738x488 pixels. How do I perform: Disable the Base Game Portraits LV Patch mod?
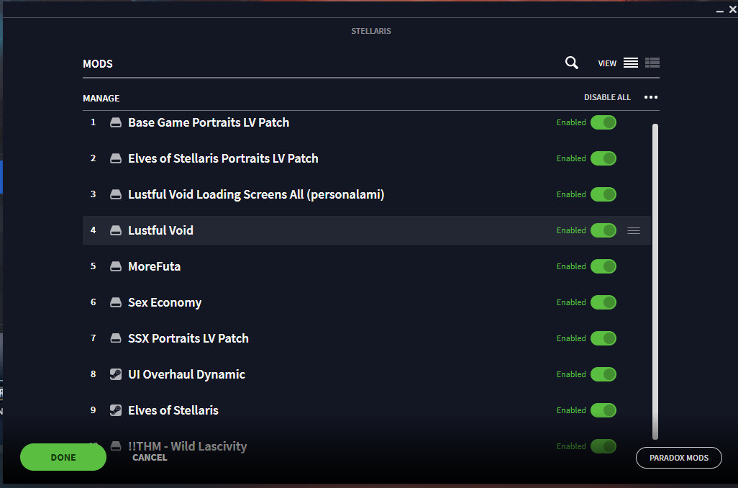603,122
